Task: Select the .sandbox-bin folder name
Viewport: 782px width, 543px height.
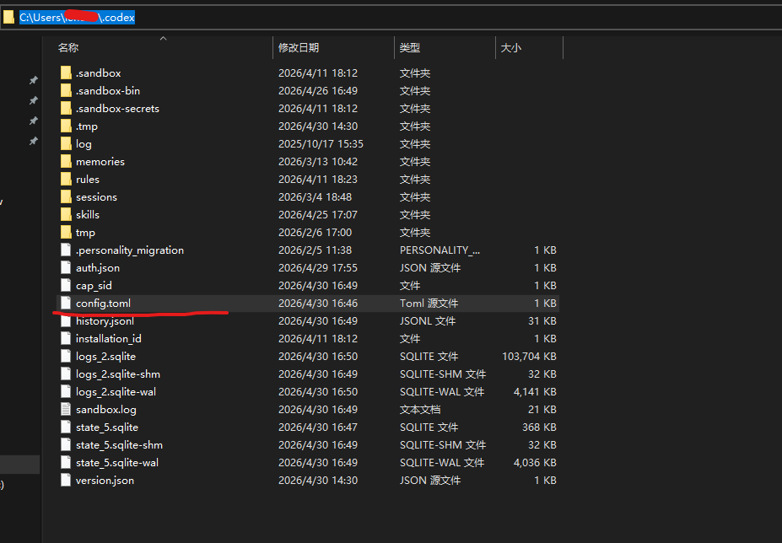Action: [x=108, y=91]
